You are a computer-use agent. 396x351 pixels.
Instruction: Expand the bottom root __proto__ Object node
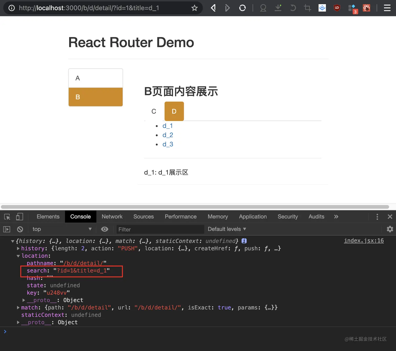[18, 322]
